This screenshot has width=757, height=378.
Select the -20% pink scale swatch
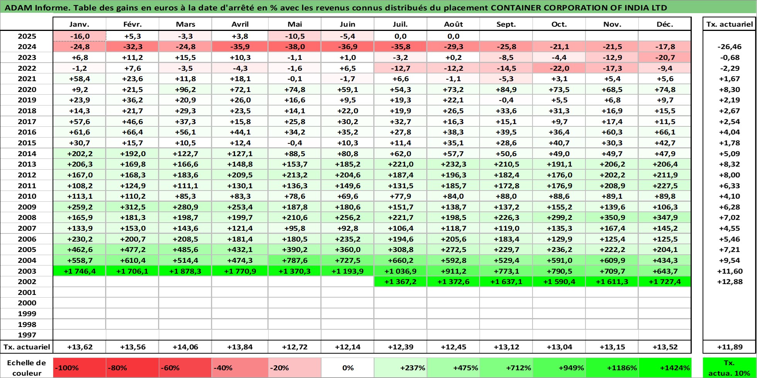pos(294,368)
